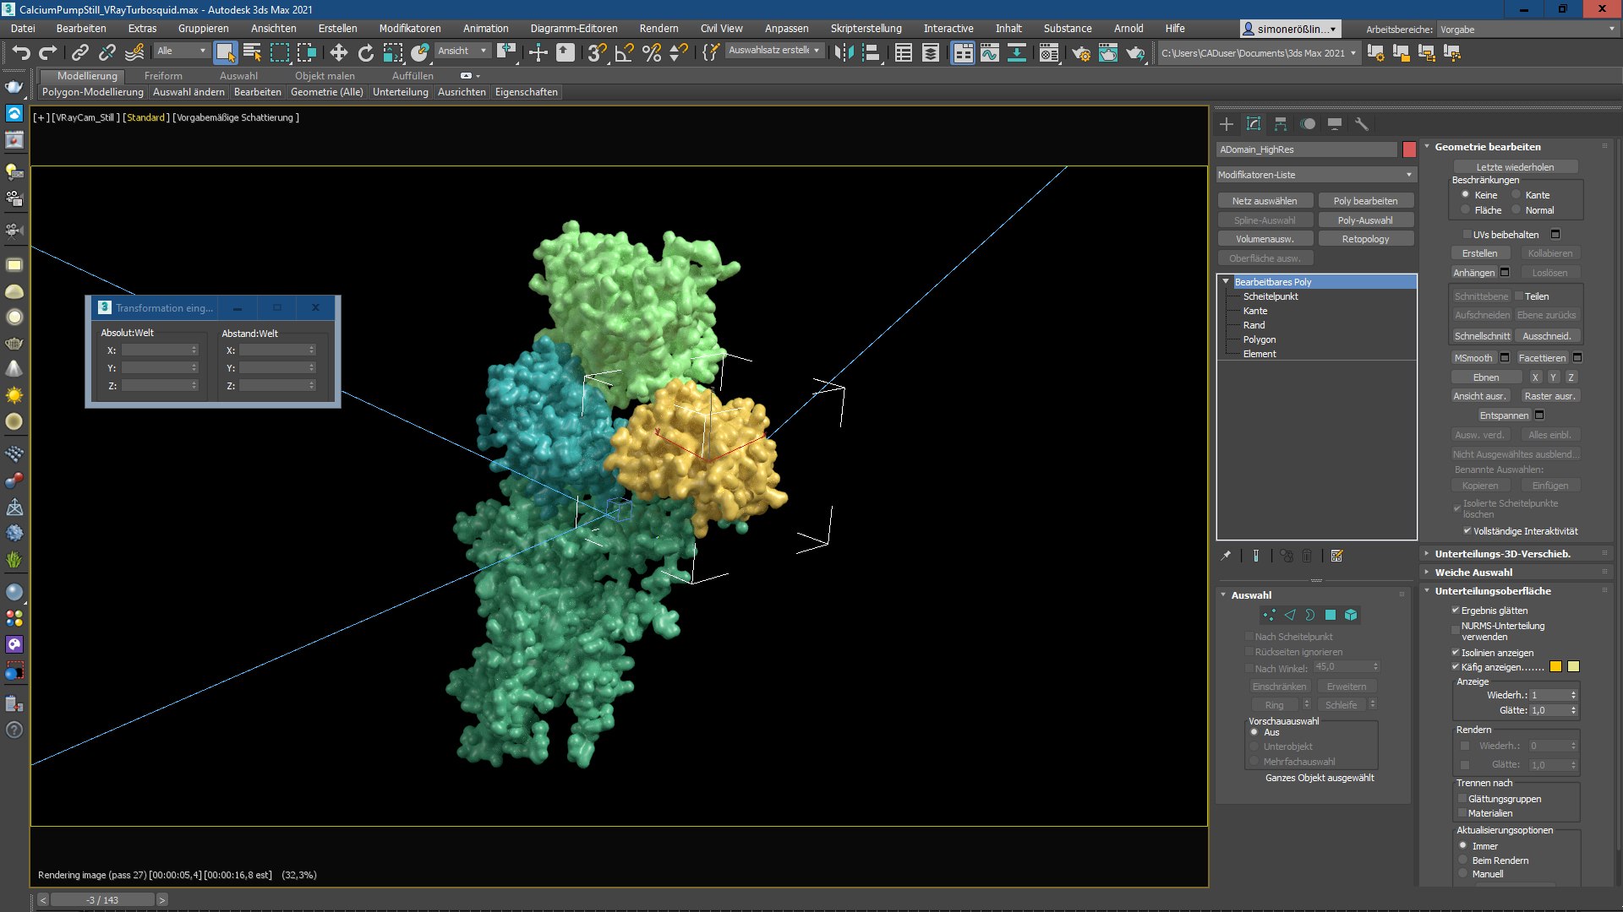The width and height of the screenshot is (1623, 912).
Task: Click the Undo arrow icon
Action: coord(21,53)
